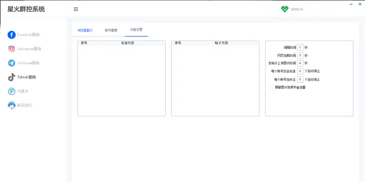Click the 到期时间 text near logo

click(x=297, y=10)
